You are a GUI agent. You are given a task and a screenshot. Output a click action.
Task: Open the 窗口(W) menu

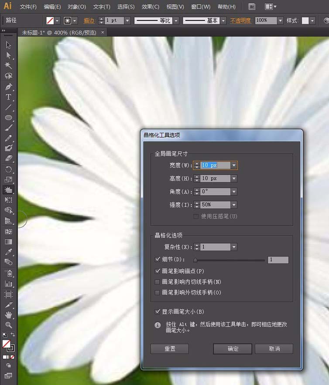(x=201, y=7)
